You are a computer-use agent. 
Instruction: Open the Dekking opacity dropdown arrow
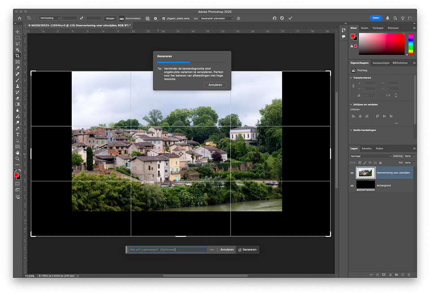(414, 156)
